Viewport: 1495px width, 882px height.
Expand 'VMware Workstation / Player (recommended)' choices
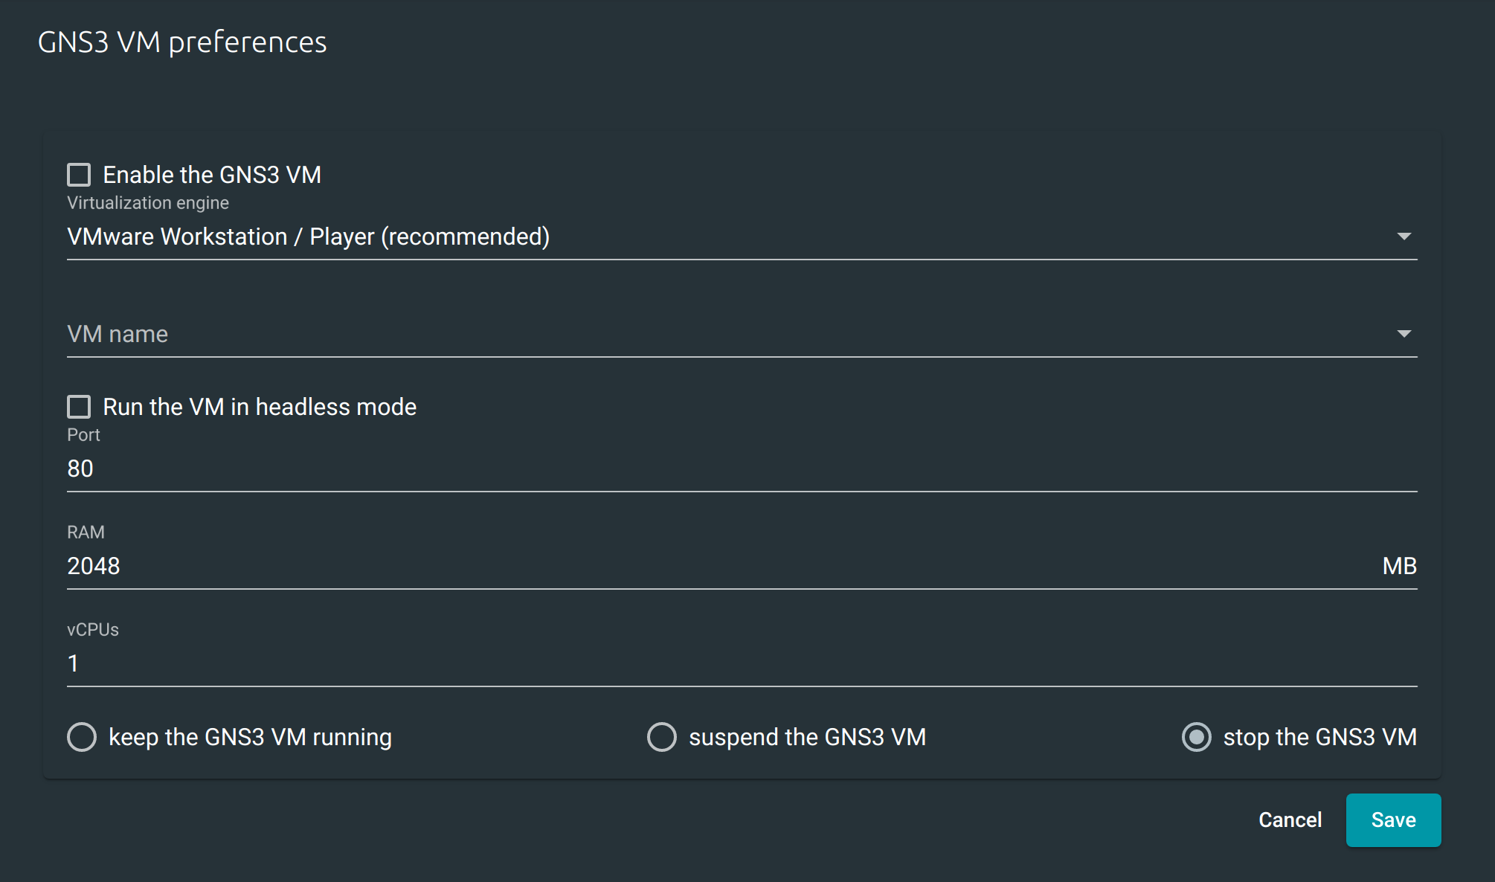(1404, 236)
